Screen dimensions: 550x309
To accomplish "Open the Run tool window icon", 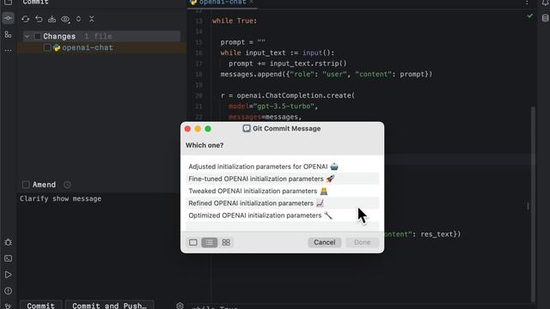I will 8,275.
